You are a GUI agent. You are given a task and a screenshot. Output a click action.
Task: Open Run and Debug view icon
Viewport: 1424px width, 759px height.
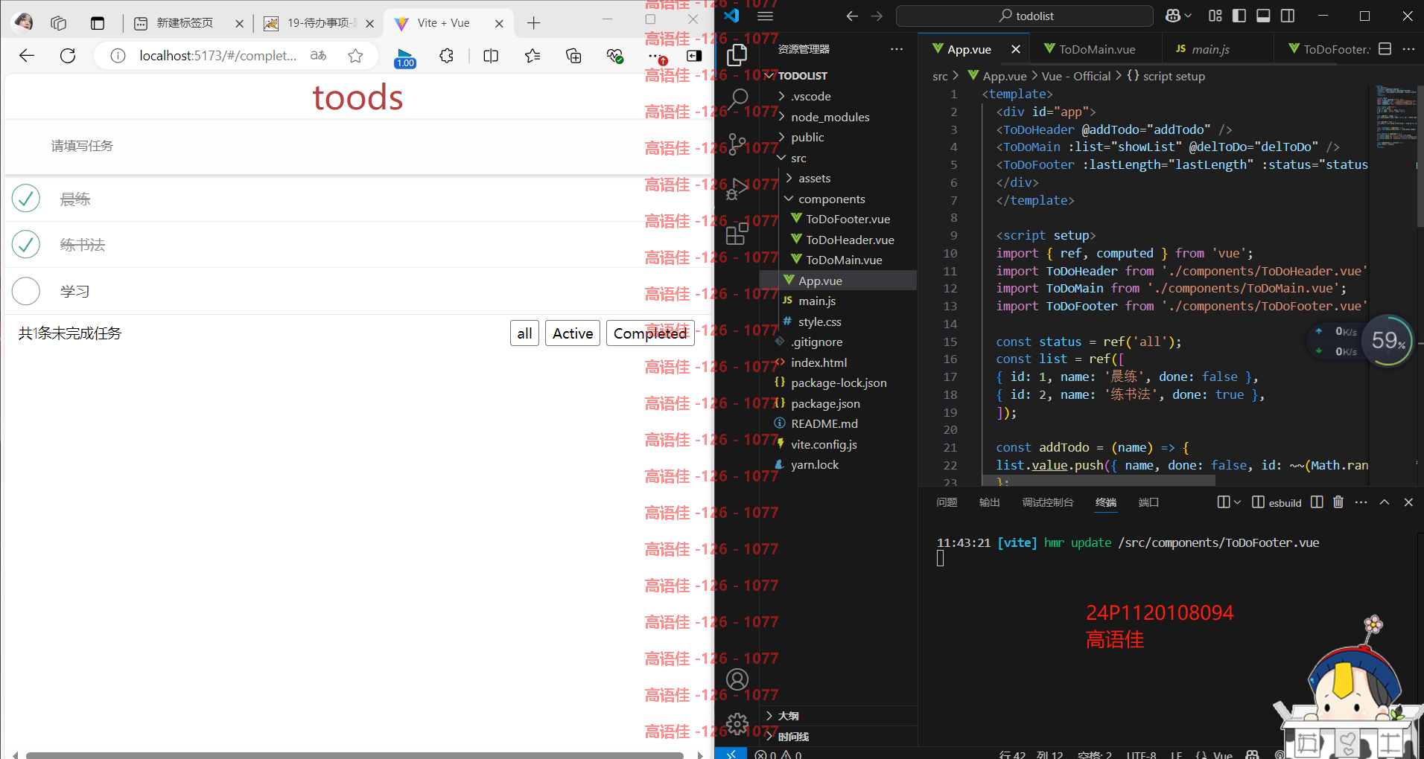click(737, 189)
